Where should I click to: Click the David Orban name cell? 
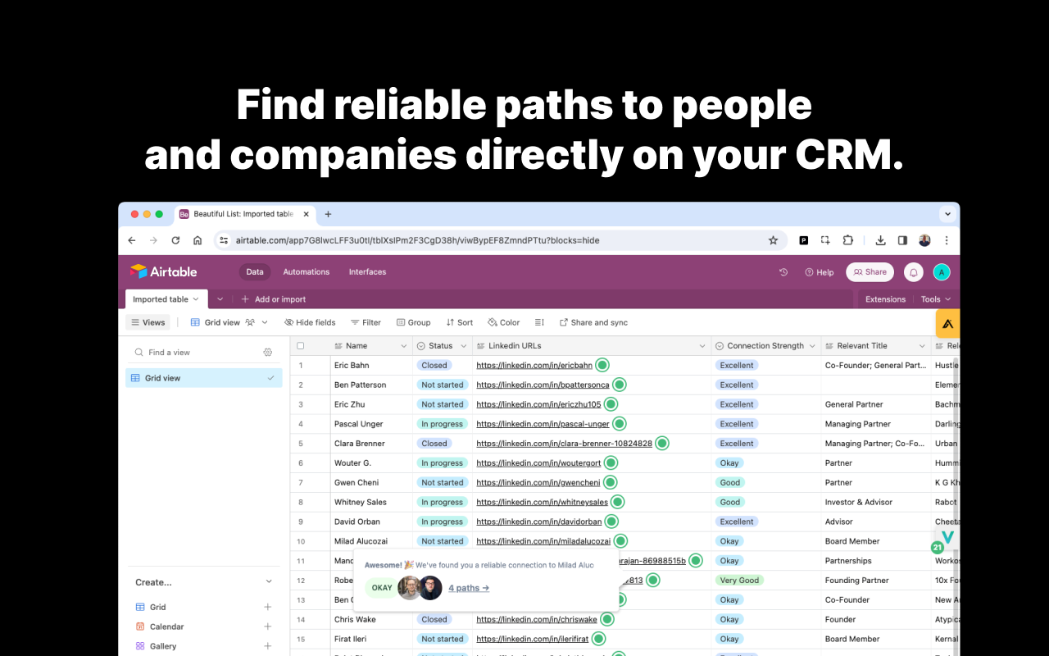click(372, 522)
